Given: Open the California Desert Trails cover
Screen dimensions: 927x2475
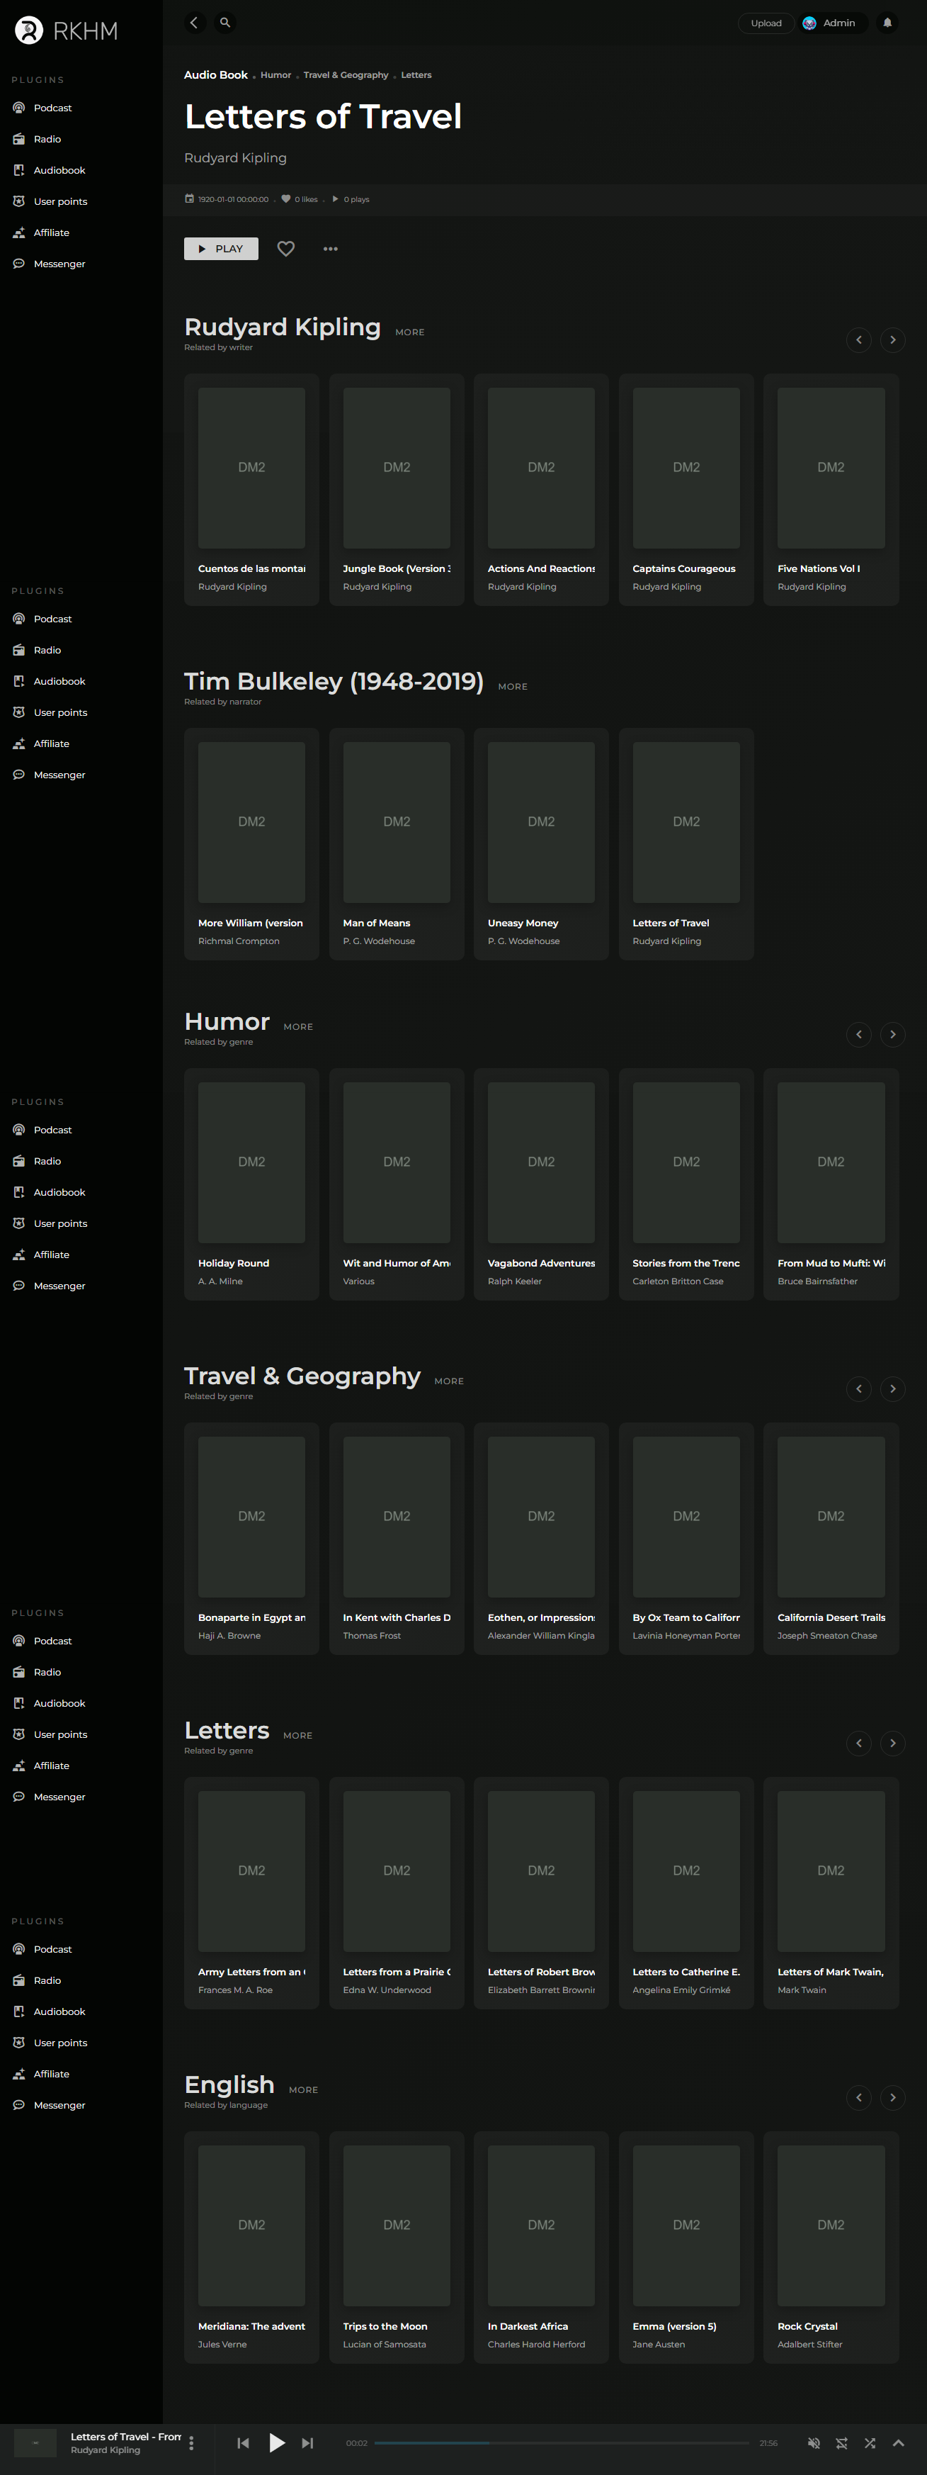Looking at the screenshot, I should point(831,1517).
